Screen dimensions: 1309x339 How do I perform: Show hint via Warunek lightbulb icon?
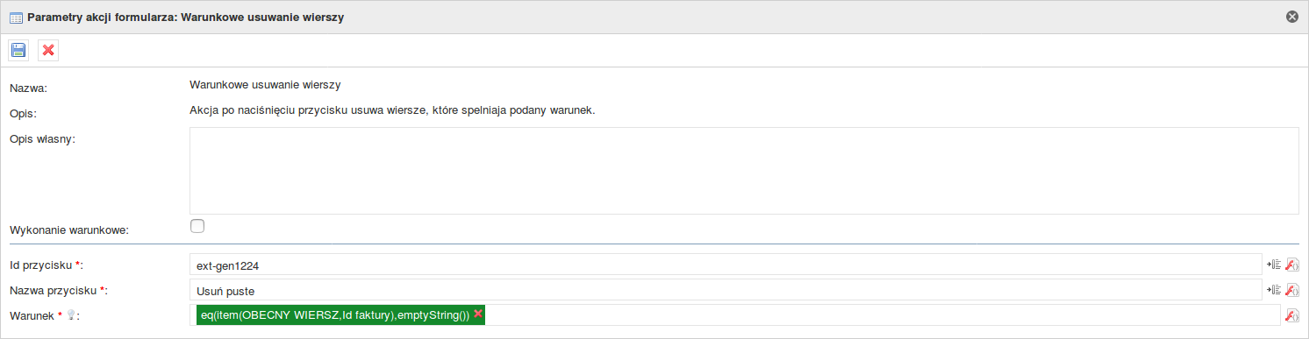[x=70, y=314]
